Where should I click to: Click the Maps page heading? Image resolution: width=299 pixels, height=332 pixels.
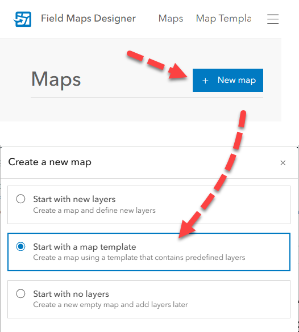pyautogui.click(x=56, y=79)
